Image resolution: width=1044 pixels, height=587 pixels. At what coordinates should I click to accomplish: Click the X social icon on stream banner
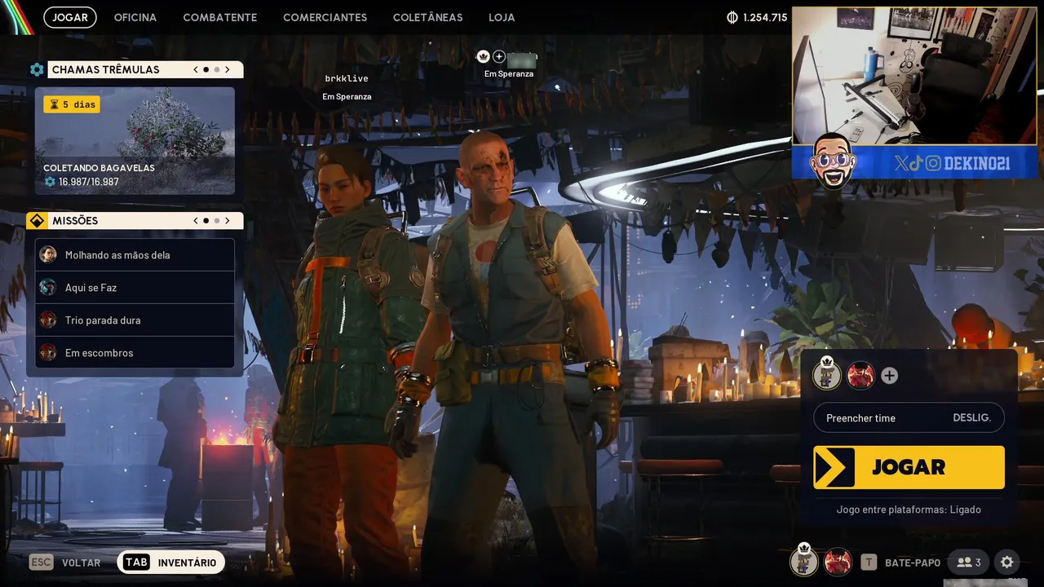(900, 163)
